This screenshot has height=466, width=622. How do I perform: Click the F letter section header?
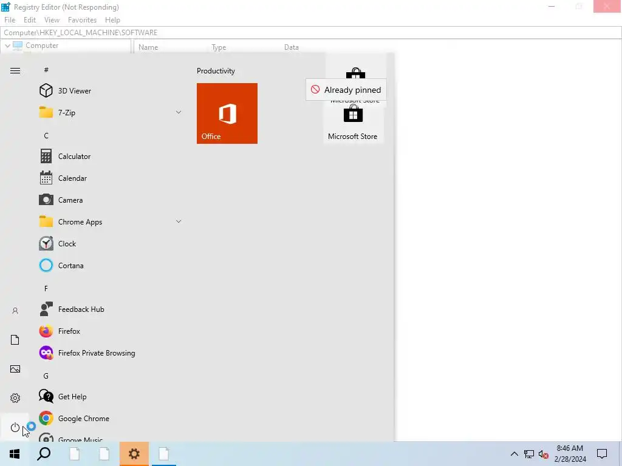[x=46, y=288]
